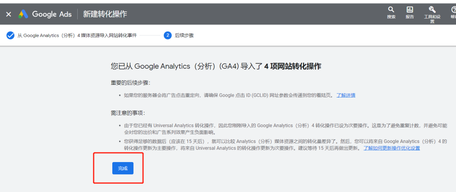Click the Universal Analytics secondary action bullet text
Screen dimensions: 456x192
click(283, 129)
